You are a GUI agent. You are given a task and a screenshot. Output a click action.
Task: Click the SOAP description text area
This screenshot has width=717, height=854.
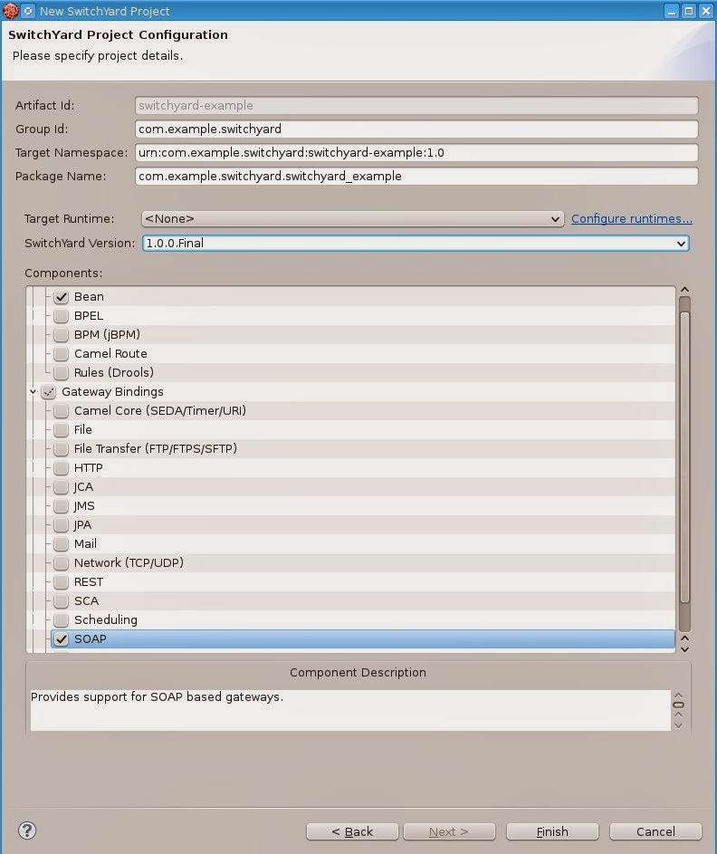[x=350, y=710]
